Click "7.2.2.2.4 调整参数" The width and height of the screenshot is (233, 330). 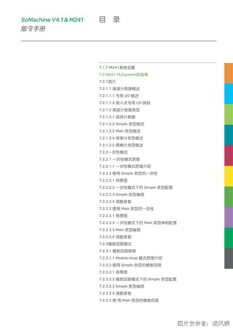click(115, 202)
